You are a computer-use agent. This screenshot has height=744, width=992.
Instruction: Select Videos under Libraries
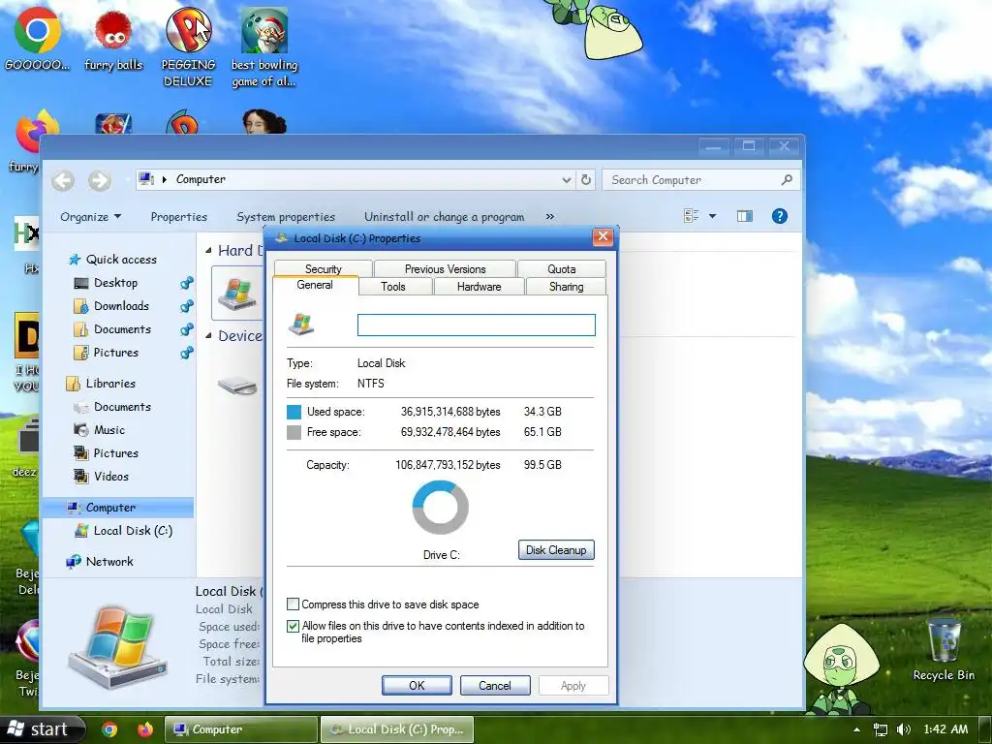111,477
